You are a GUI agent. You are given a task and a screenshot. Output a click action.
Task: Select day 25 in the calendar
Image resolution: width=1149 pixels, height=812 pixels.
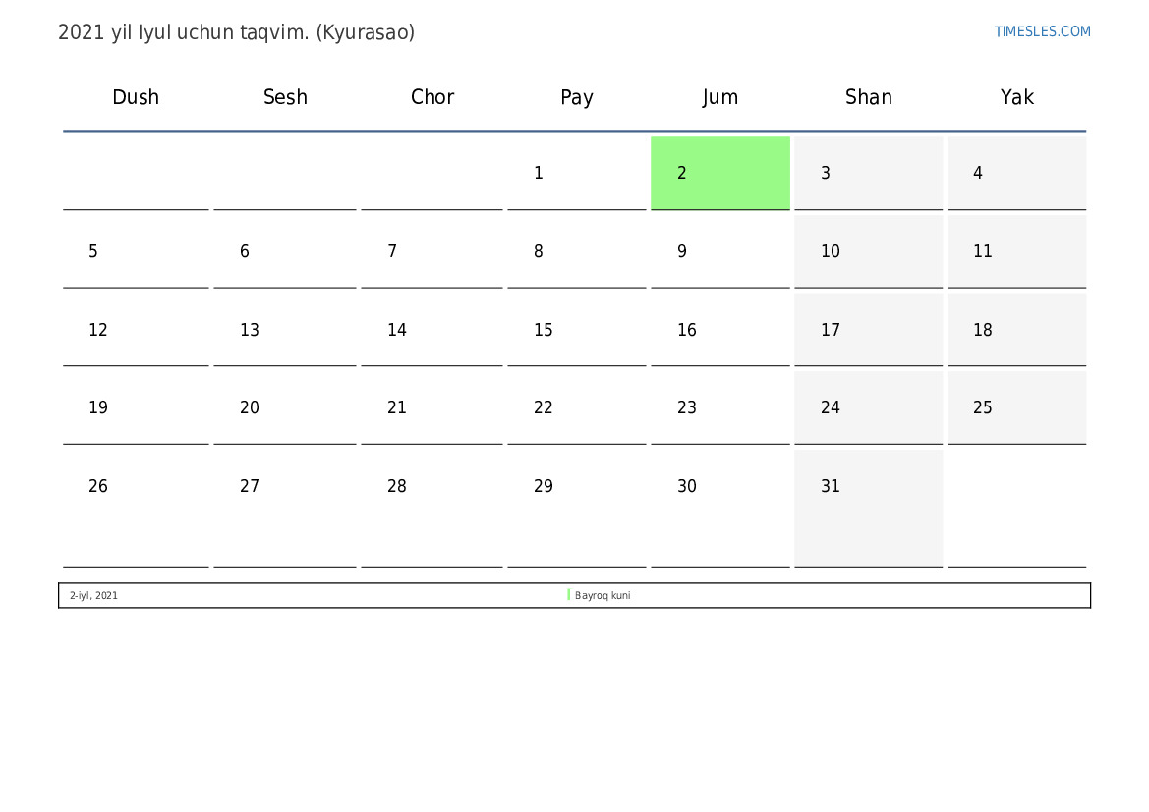(x=1017, y=407)
